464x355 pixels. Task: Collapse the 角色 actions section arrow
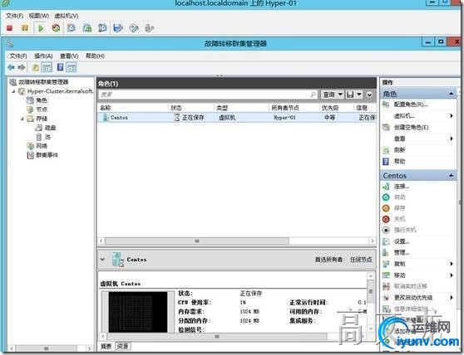[451, 94]
